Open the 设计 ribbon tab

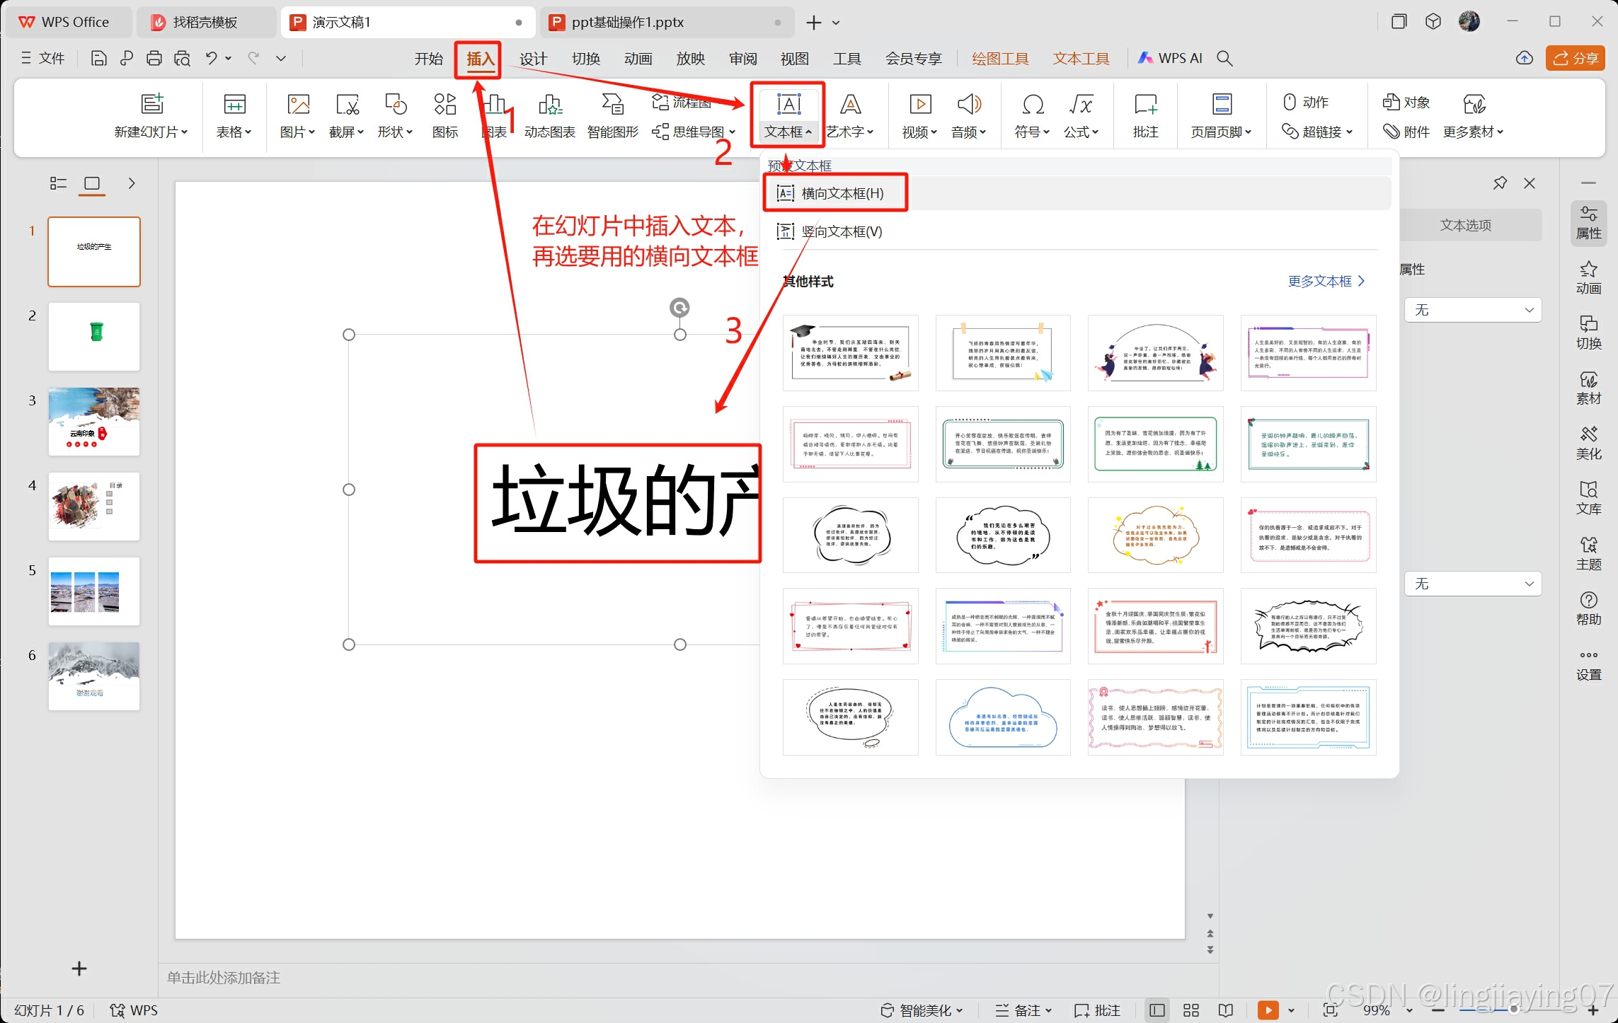[533, 59]
